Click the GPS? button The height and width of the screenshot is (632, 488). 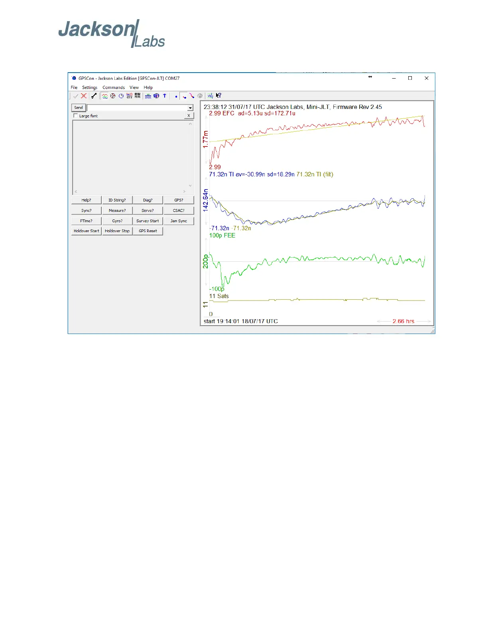(x=179, y=200)
